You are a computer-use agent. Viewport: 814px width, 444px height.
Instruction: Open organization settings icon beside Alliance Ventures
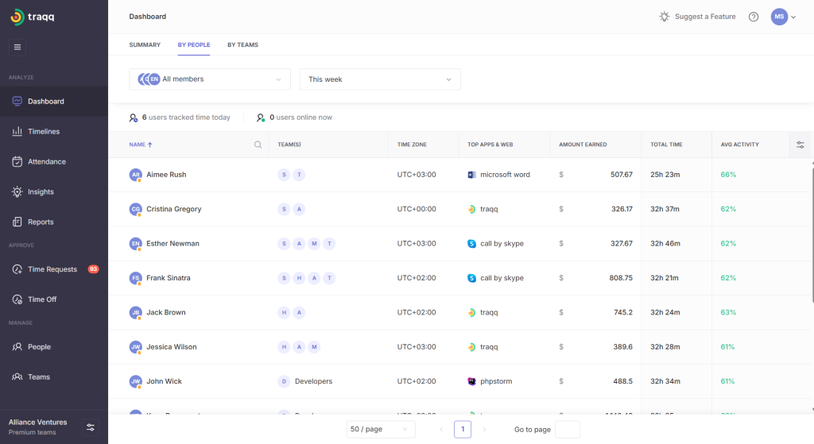(91, 427)
